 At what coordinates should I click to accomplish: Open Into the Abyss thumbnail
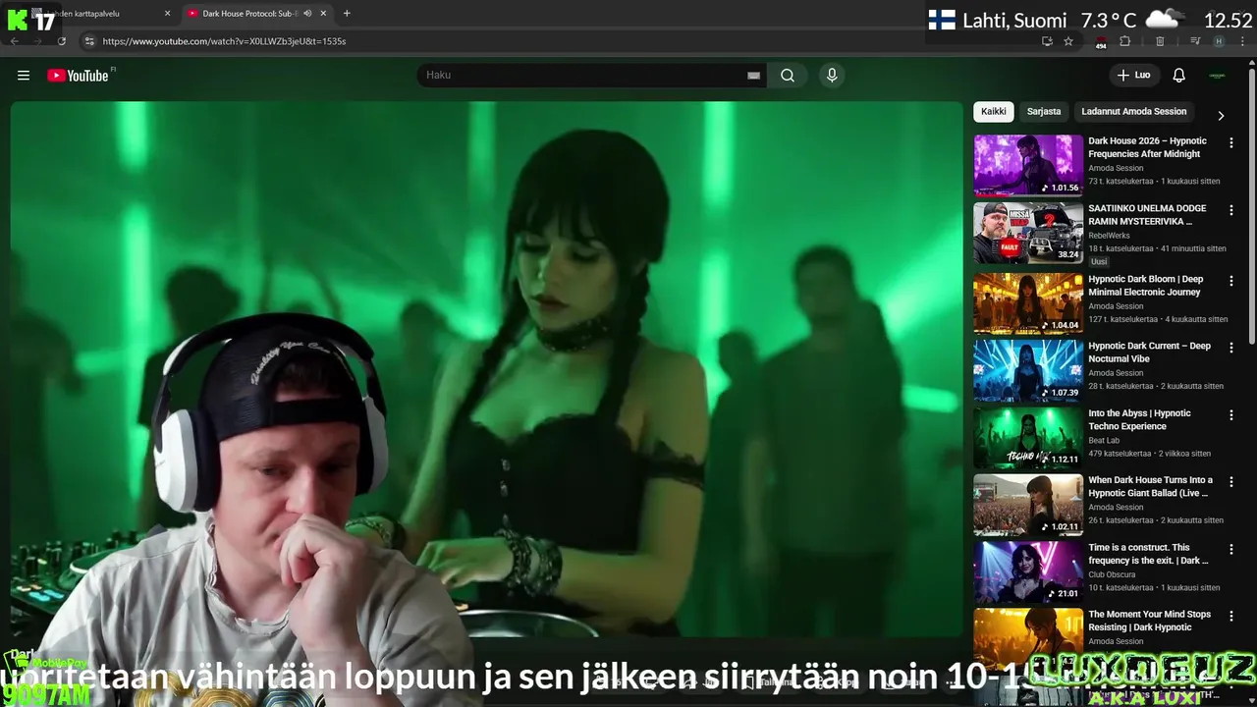click(1028, 438)
